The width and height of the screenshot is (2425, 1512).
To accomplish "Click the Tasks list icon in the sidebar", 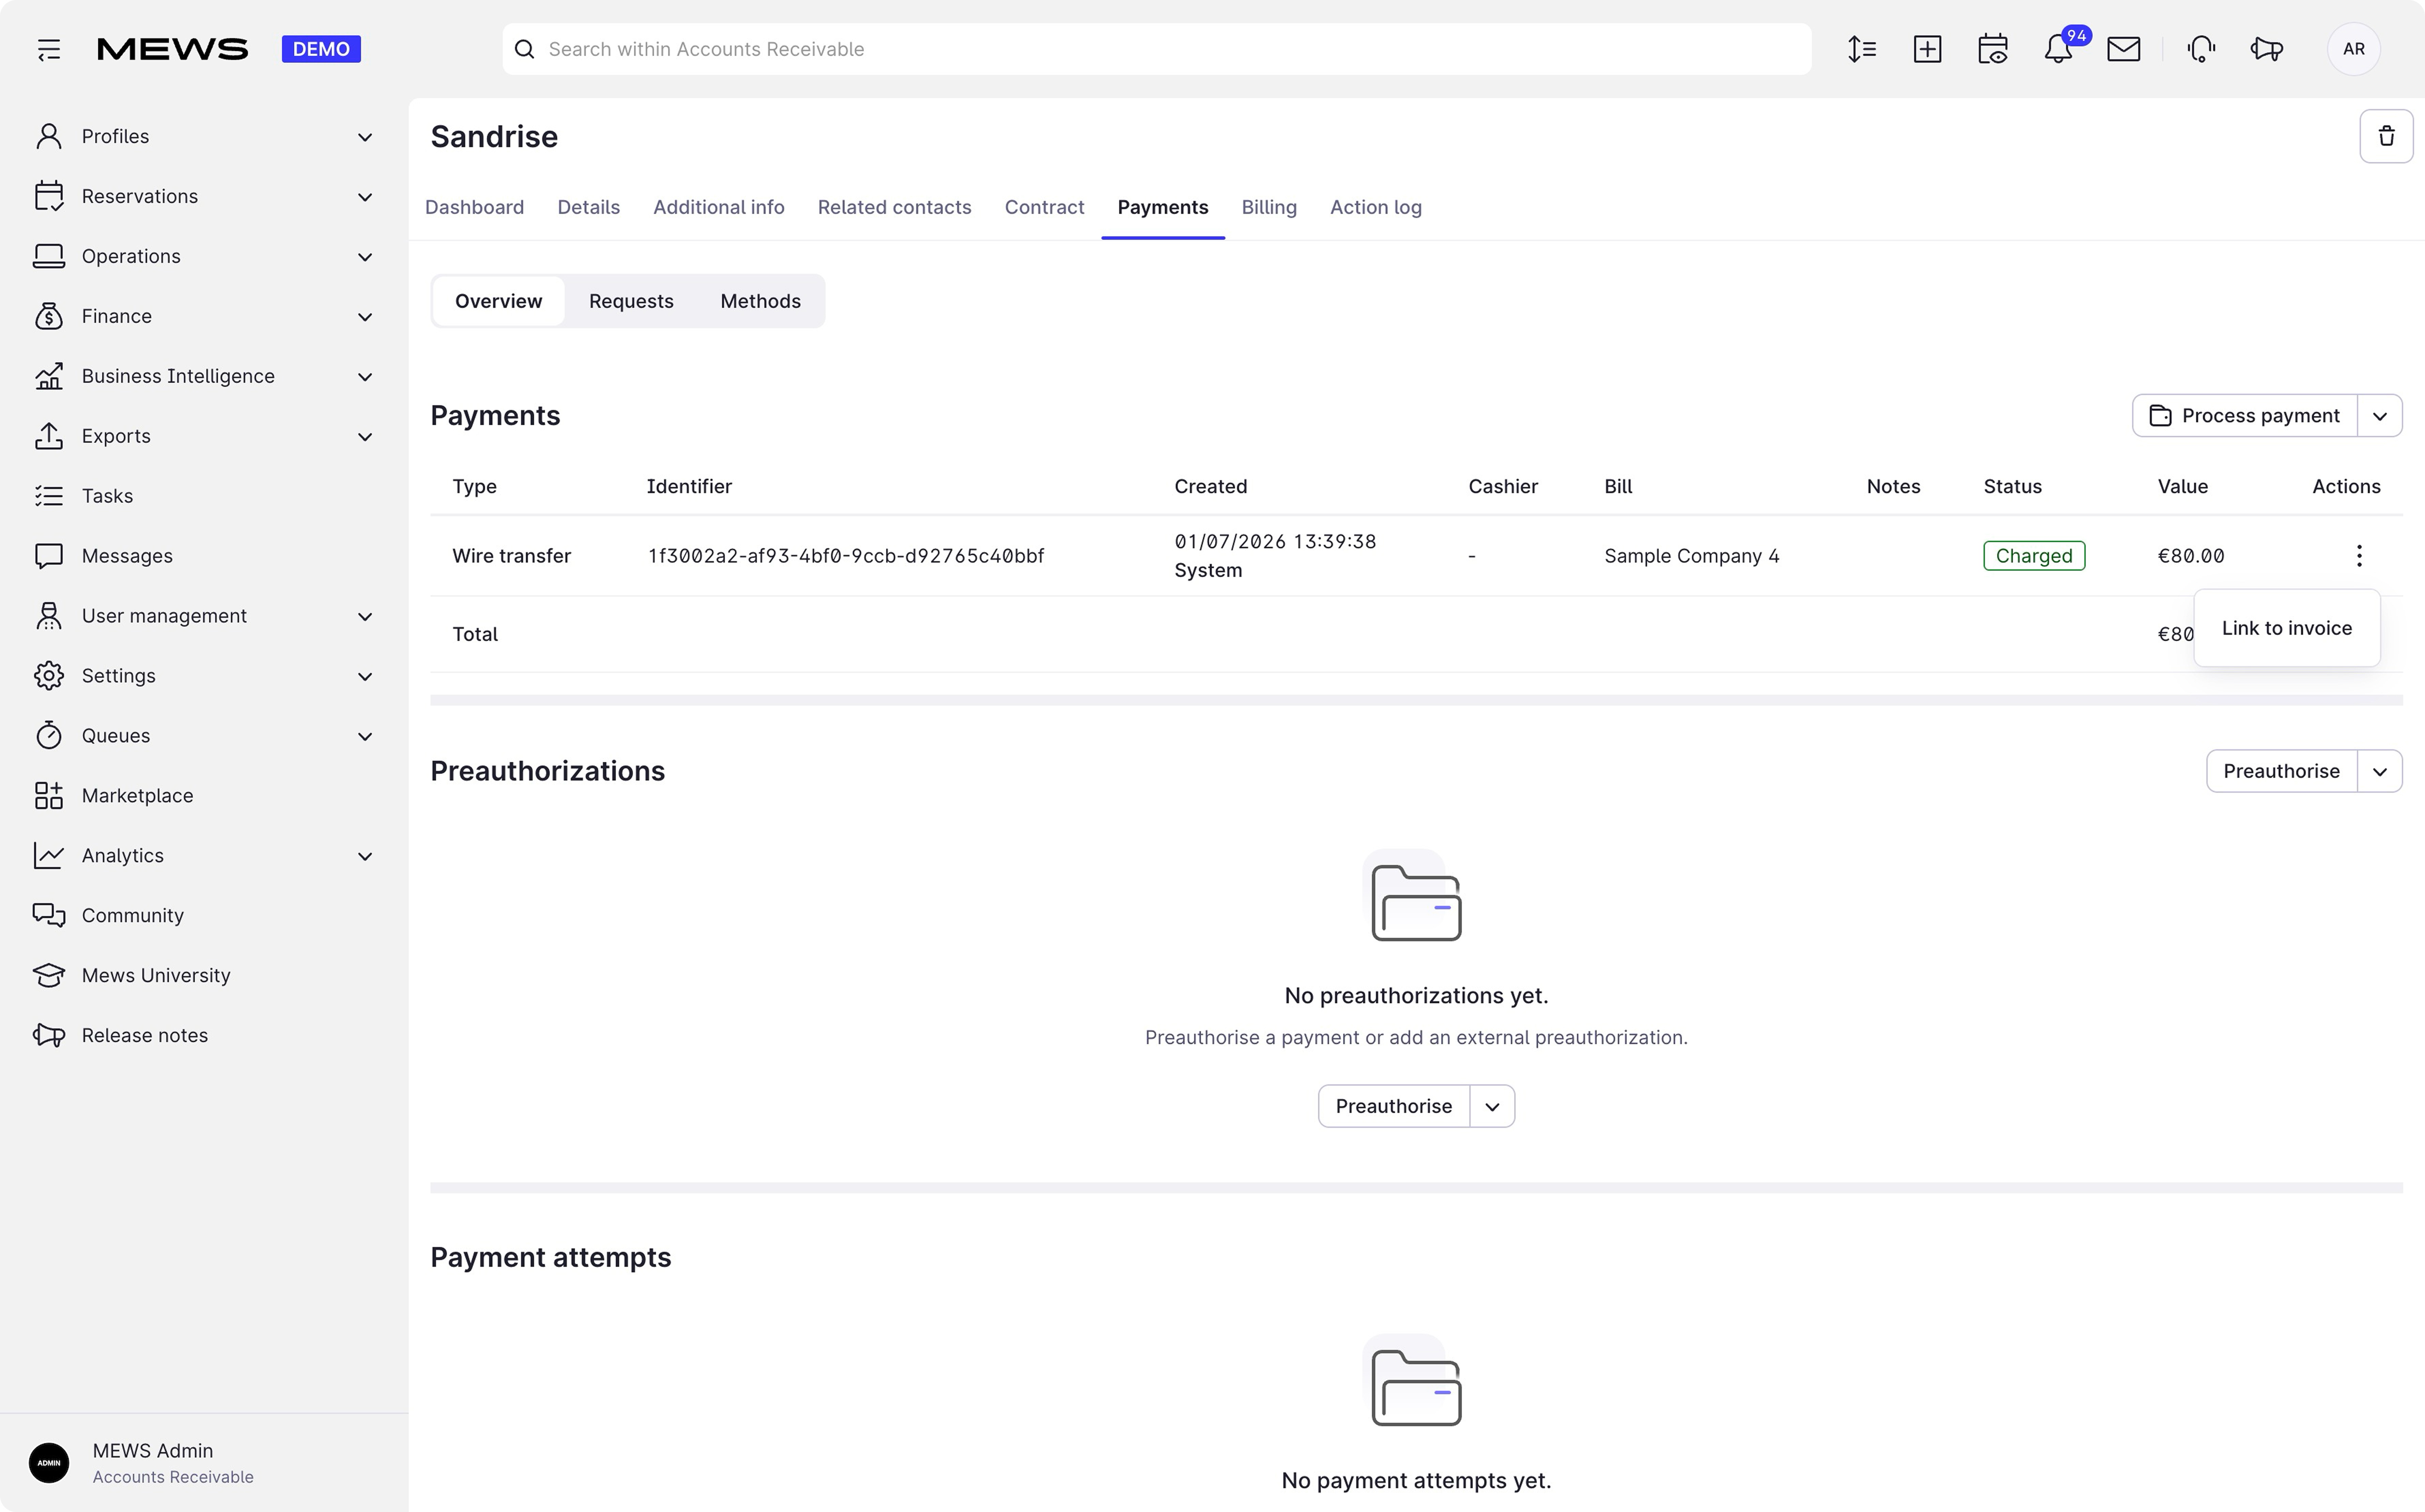I will (49, 496).
